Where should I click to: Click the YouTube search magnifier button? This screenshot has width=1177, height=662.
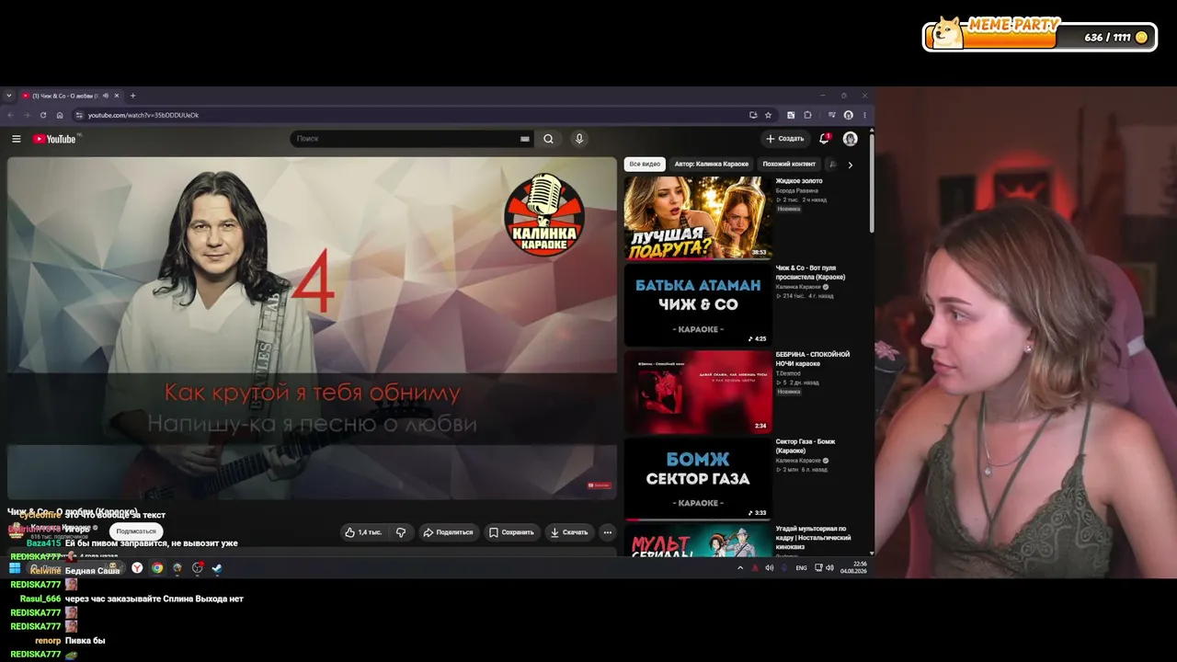point(548,139)
